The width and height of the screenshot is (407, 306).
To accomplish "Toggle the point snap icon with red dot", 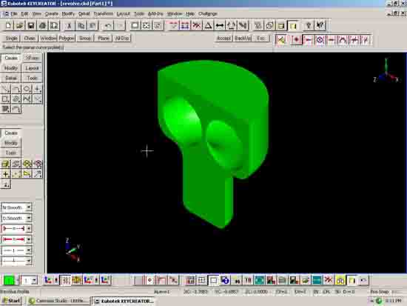I will point(296,40).
